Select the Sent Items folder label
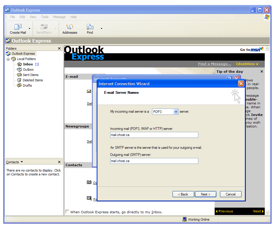The height and width of the screenshot is (231, 276). (x=31, y=75)
